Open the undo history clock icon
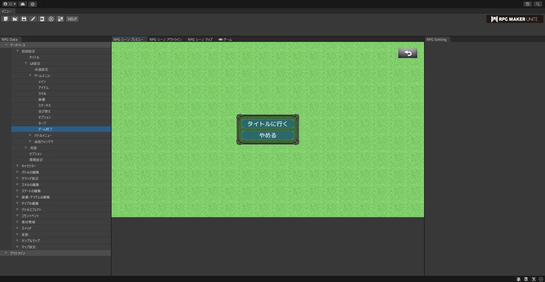Viewport: 545px width, 282px height. [x=527, y=4]
